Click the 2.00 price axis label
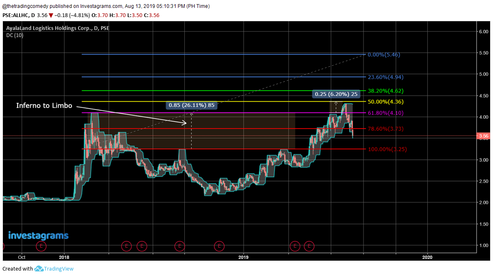 click(x=484, y=203)
